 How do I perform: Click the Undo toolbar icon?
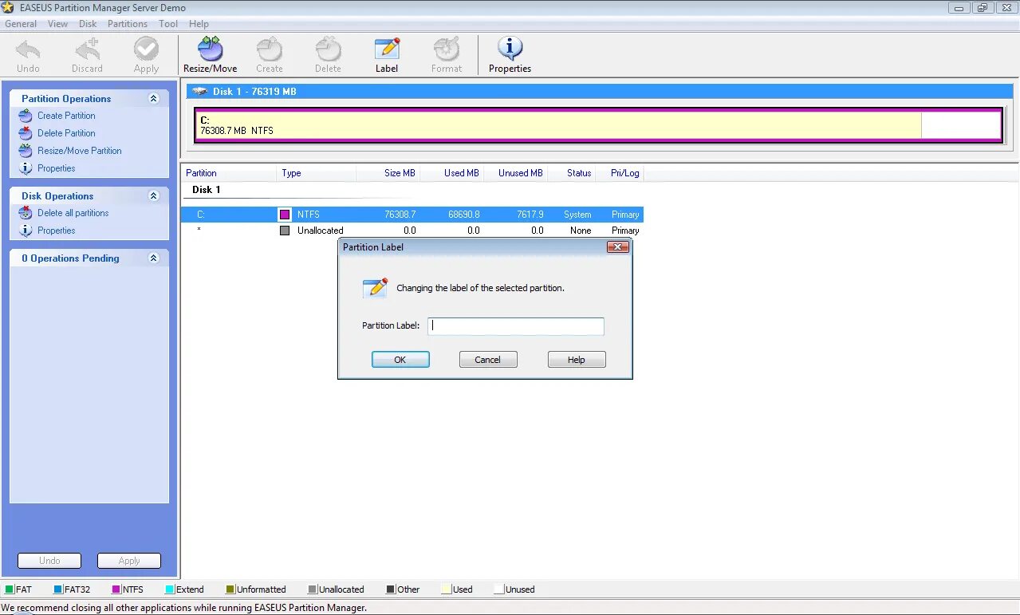(x=28, y=49)
